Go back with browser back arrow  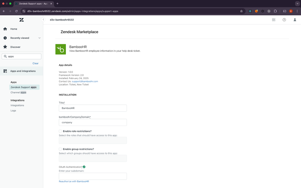coord(4,11)
